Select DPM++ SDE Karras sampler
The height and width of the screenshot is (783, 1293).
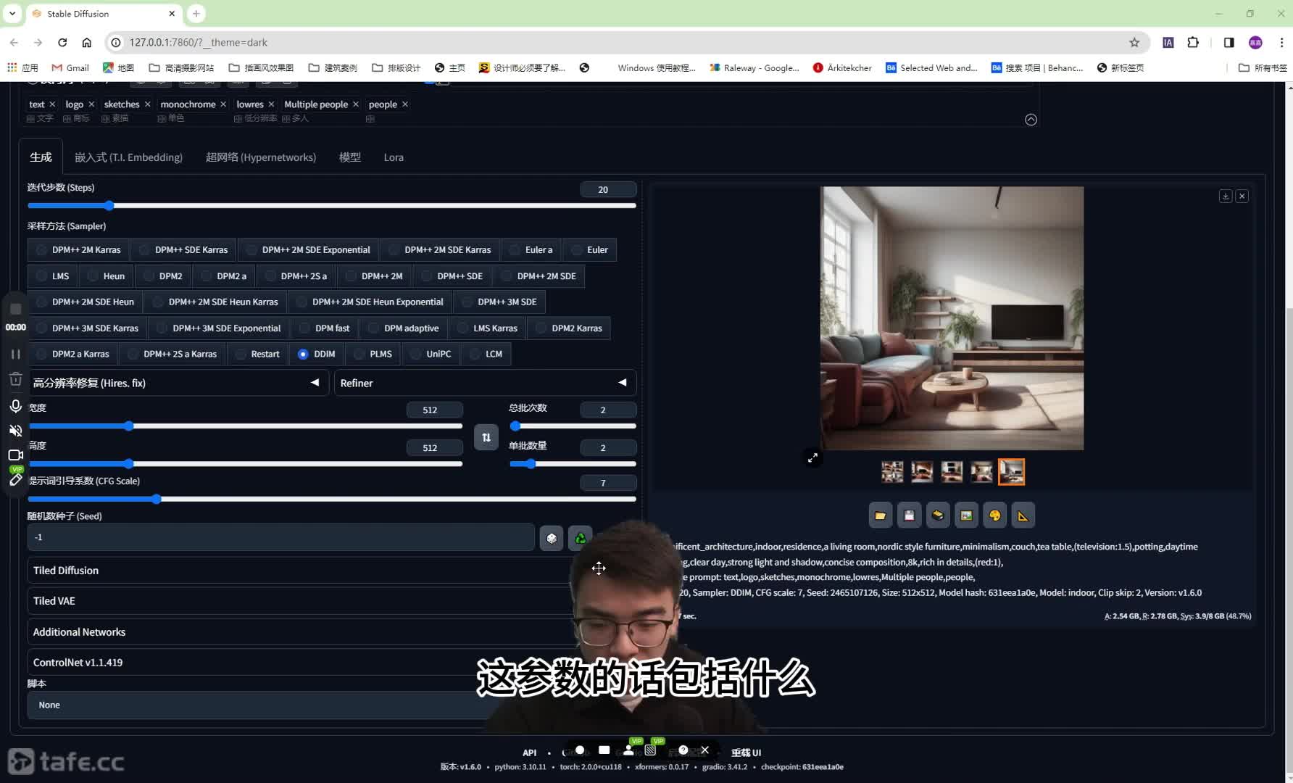[x=183, y=250]
